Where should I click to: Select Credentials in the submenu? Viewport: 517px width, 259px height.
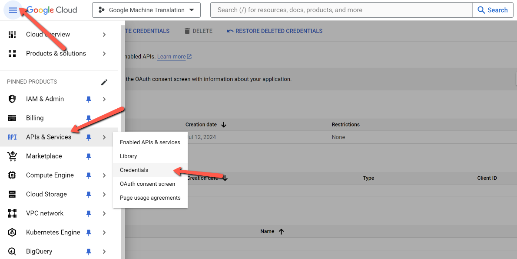150,170
